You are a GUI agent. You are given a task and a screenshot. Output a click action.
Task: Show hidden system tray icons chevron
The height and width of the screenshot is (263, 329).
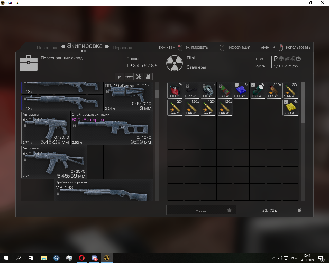[x=273, y=258]
